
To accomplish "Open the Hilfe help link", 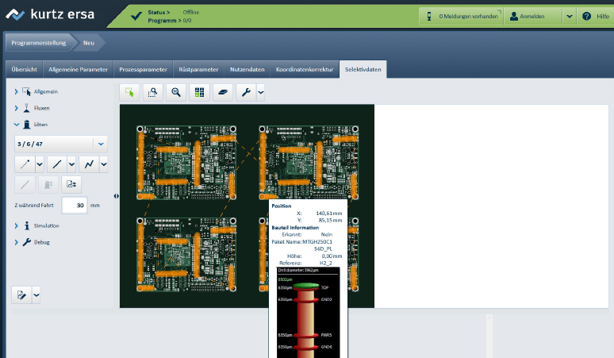I will click(596, 16).
